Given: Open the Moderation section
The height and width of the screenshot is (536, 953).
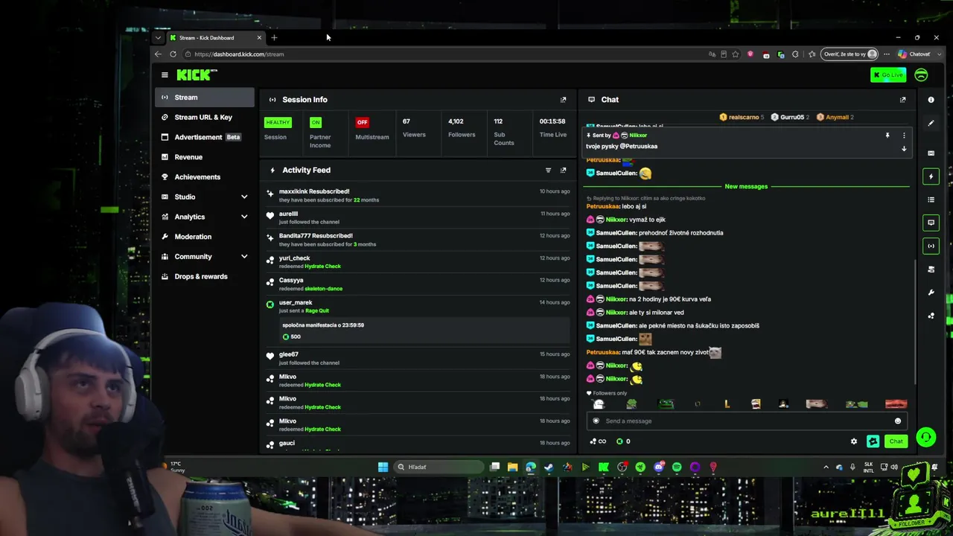Looking at the screenshot, I should tap(205, 237).
